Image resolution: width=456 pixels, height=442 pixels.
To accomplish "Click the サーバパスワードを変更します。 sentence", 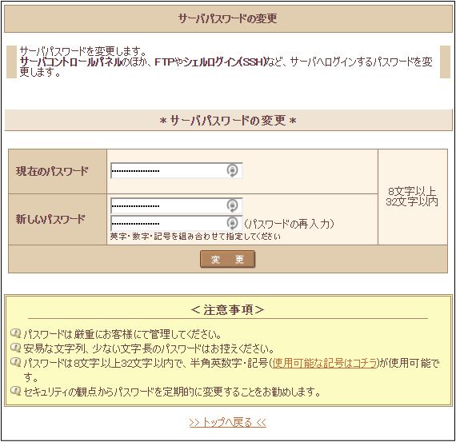I will pos(83,51).
